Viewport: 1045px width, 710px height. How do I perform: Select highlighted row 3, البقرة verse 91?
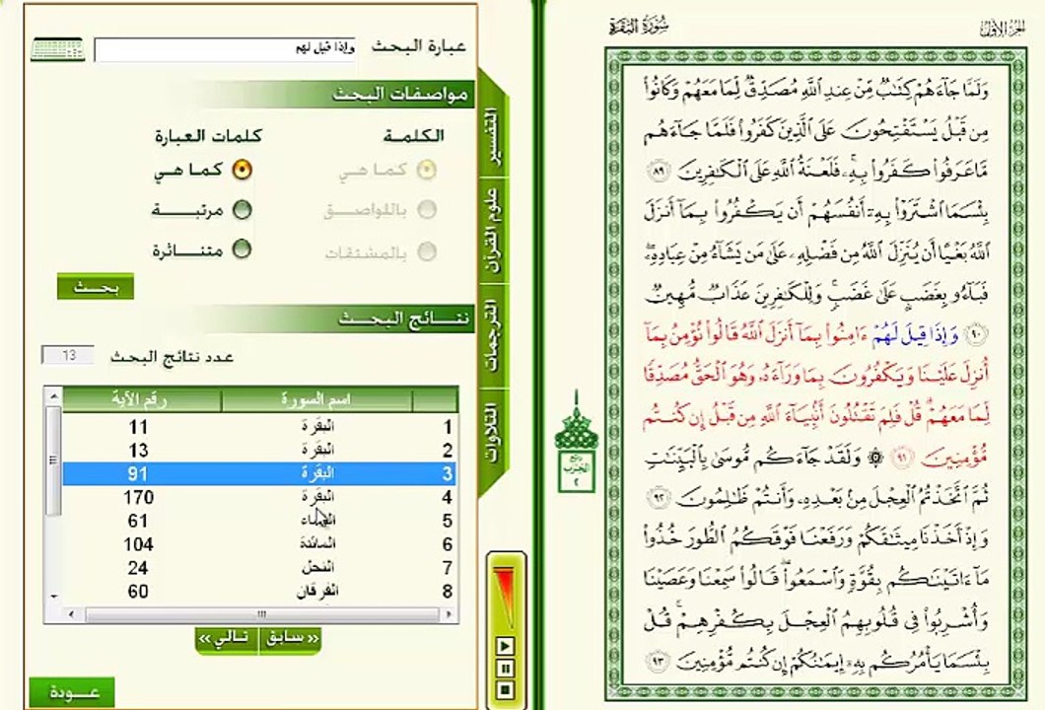pos(259,473)
